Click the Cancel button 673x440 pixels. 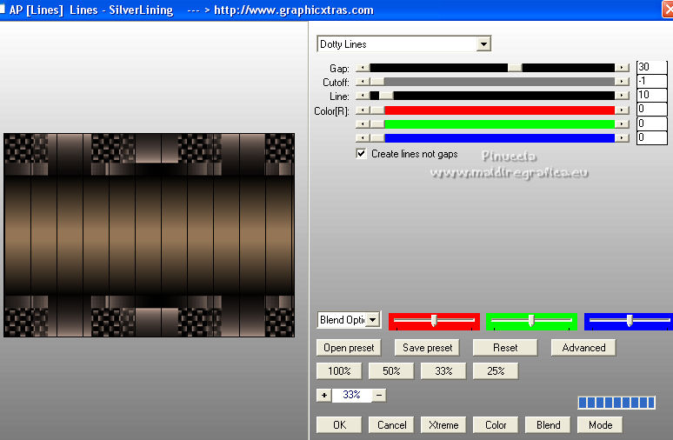pyautogui.click(x=391, y=425)
